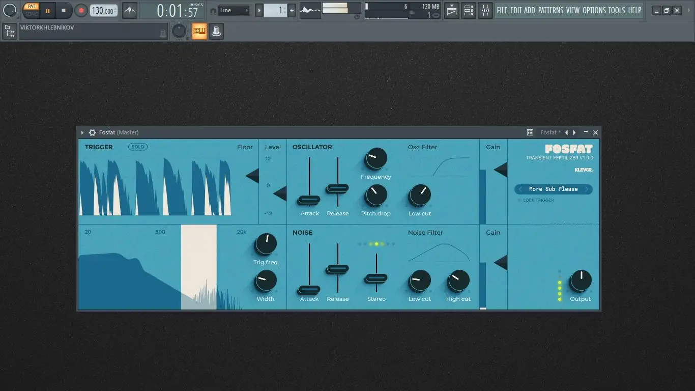
Task: Click the master volume knob at top left
Action: (10, 10)
